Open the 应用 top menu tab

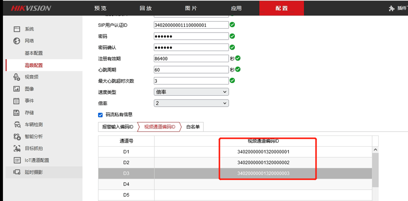pyautogui.click(x=236, y=8)
